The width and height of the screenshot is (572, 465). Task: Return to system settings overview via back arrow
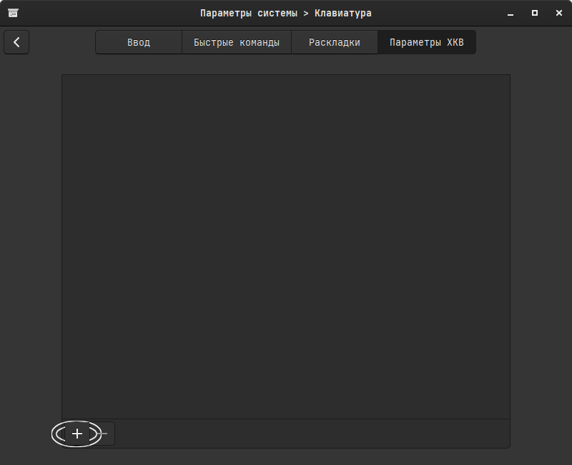coord(16,42)
